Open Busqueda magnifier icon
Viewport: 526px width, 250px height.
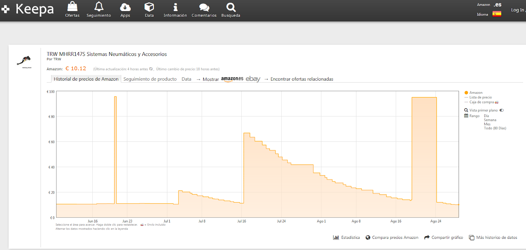[231, 7]
